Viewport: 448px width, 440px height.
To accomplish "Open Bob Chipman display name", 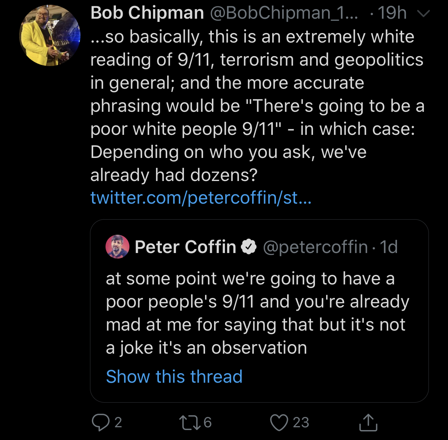I will [x=147, y=13].
